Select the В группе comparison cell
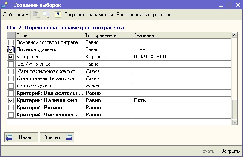This screenshot has height=157, width=243. pyautogui.click(x=108, y=57)
